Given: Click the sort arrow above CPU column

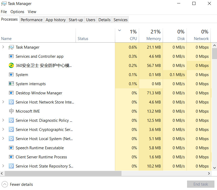Looking at the screenshot, I should (x=120, y=30).
